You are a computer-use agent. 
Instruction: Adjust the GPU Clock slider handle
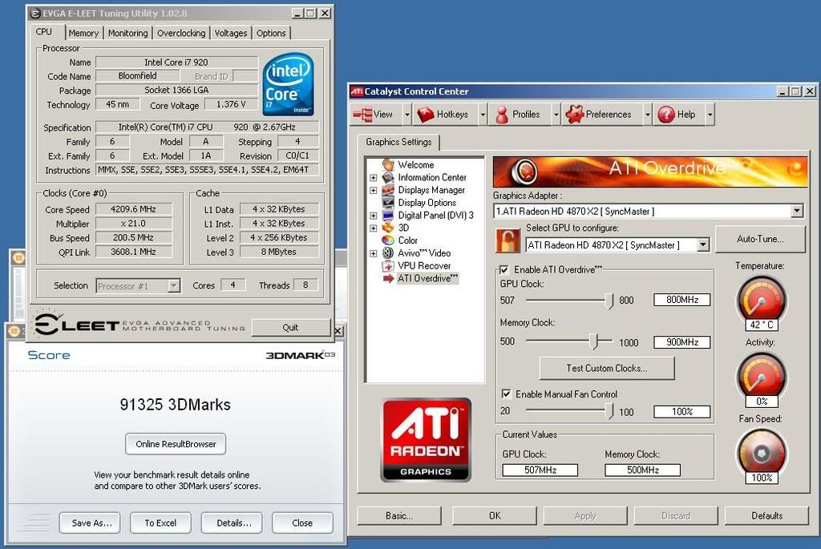click(609, 301)
